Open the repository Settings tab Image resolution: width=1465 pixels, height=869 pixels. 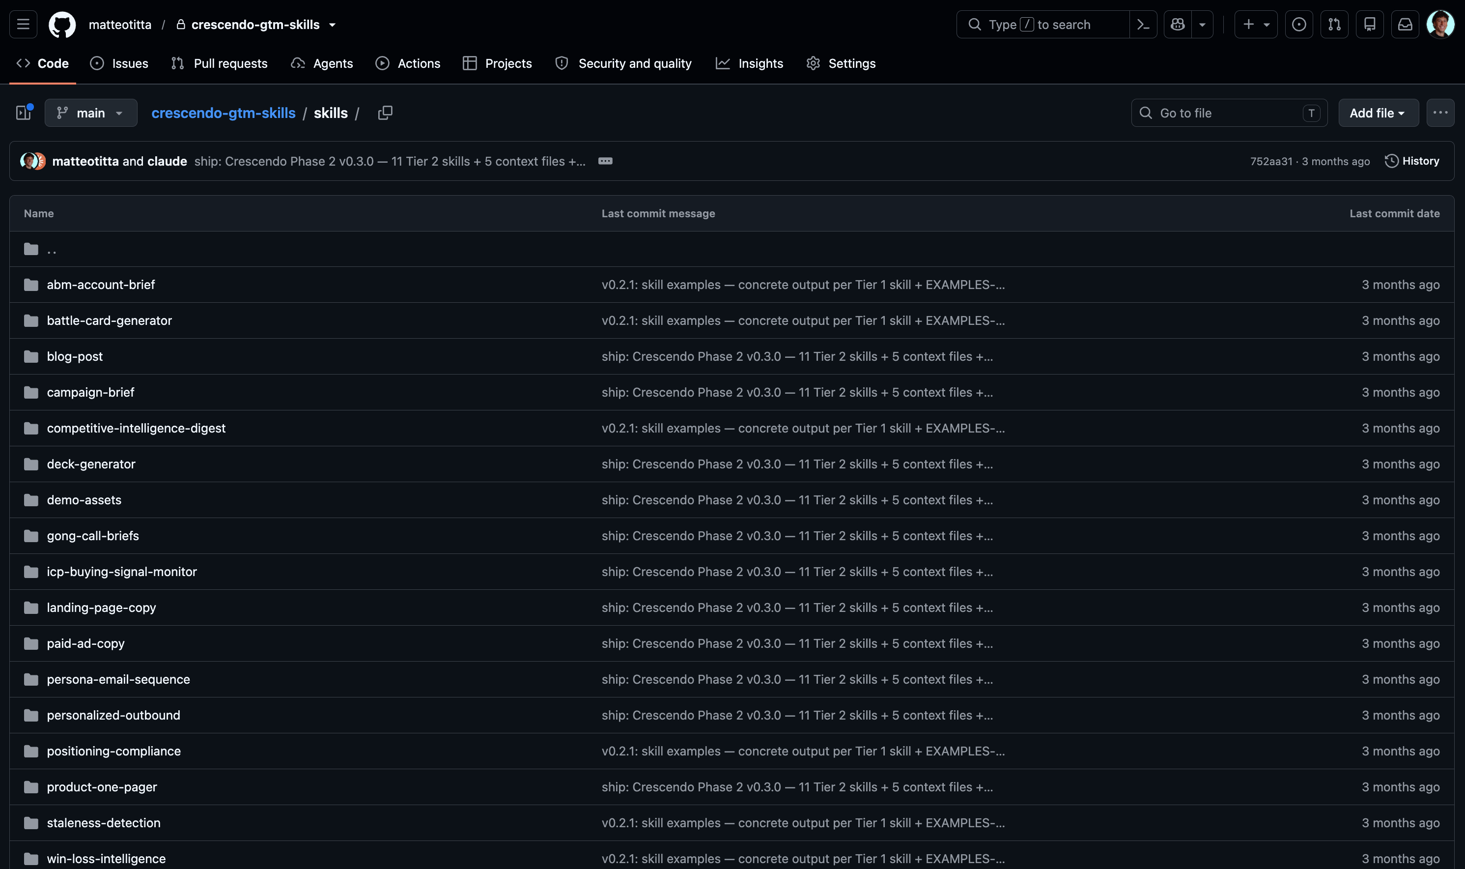point(841,63)
